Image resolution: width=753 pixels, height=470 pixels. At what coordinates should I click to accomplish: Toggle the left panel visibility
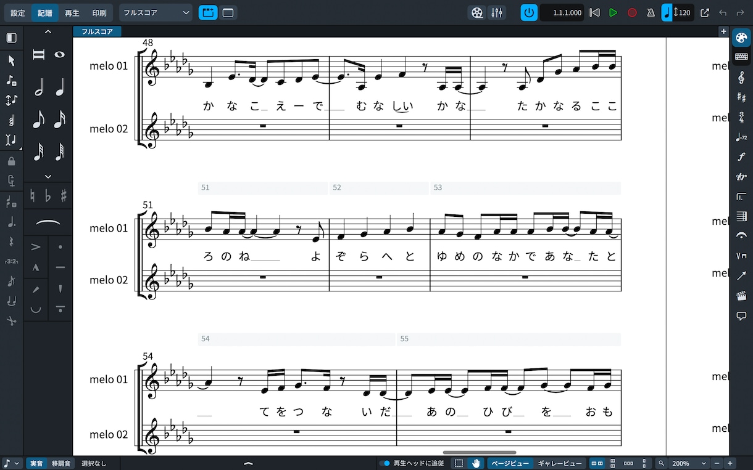[x=11, y=38]
